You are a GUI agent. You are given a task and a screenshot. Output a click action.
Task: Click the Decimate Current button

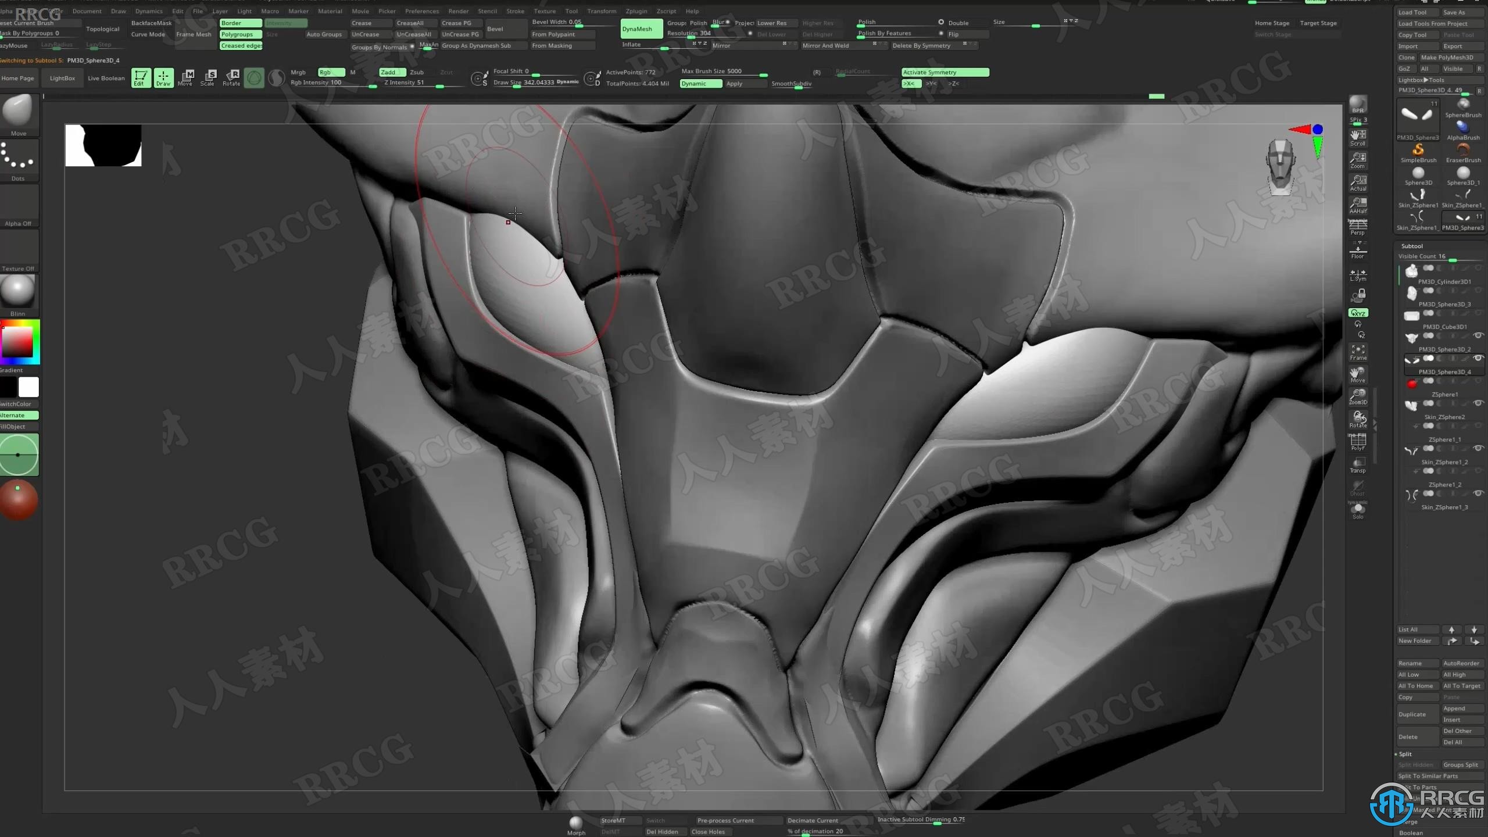[814, 818]
